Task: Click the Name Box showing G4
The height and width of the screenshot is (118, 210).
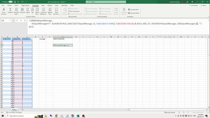Action: tap(6, 20)
